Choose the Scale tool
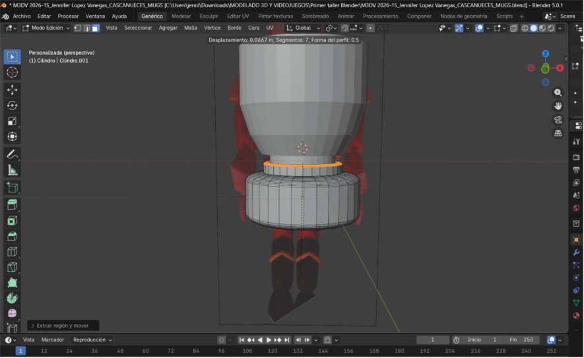584x358 pixels. click(x=12, y=121)
